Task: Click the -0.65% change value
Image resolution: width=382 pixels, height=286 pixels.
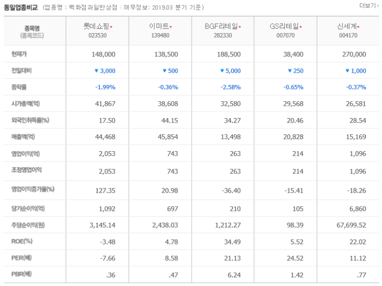Action: tap(294, 87)
